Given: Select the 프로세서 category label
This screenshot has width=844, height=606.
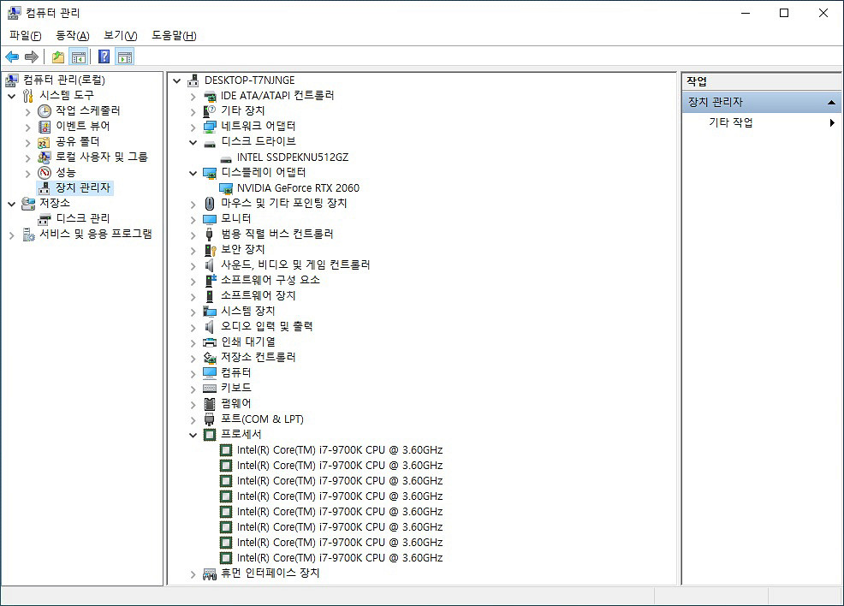Looking at the screenshot, I should [241, 434].
